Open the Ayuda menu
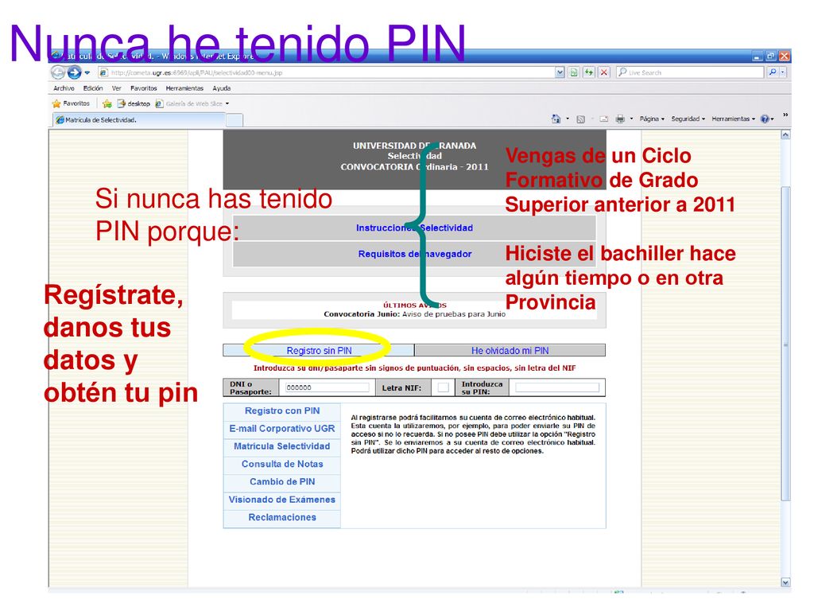This screenshot has height=611, width=814. (221, 88)
